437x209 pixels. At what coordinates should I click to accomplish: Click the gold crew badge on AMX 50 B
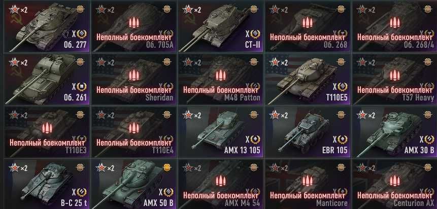click(x=167, y=167)
